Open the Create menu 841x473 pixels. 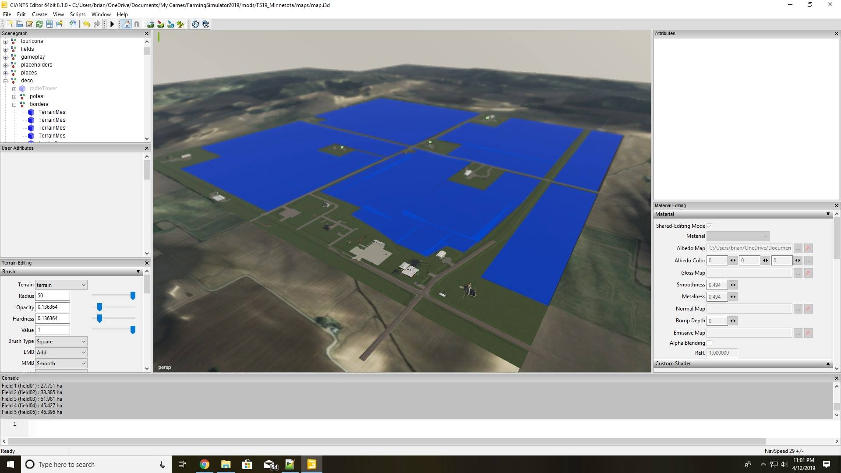(39, 14)
